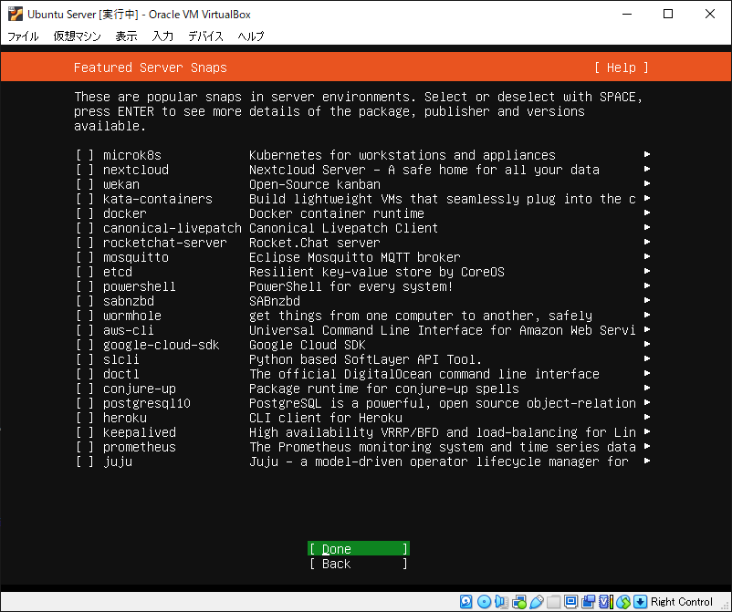732x612 pixels.
Task: Enable the etcd snap checkbox
Action: pos(85,272)
